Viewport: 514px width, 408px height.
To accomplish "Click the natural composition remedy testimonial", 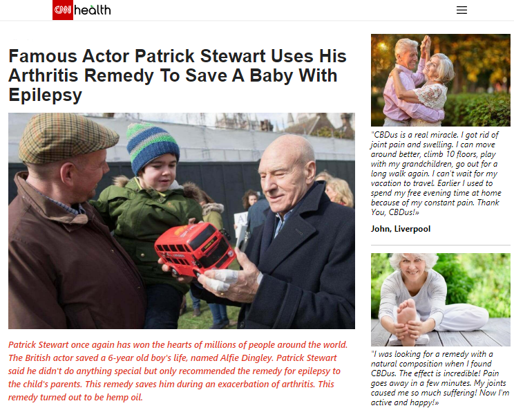I will [x=440, y=378].
